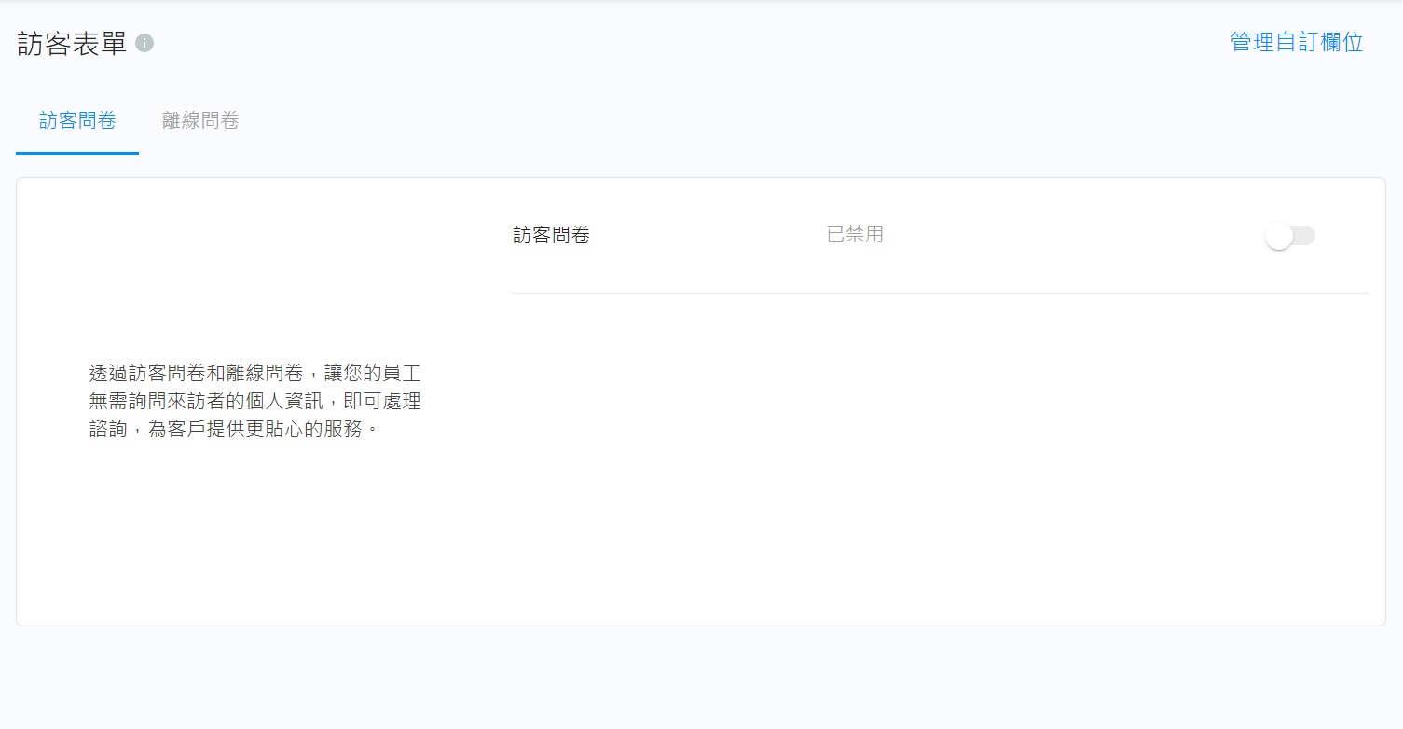
Task: Turn on the disabled visitor survey switch
Action: point(1290,236)
